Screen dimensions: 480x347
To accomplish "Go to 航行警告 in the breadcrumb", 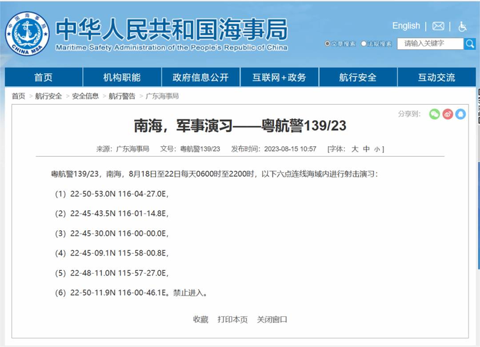I will (x=122, y=96).
